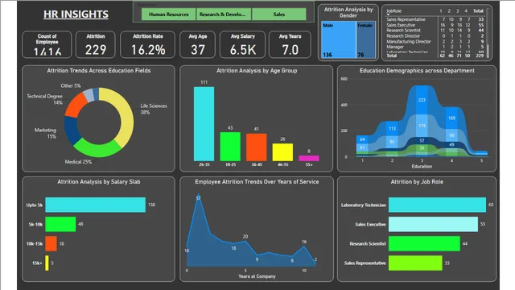Click the Attrition Trends Across Education Fields title
The height and width of the screenshot is (290, 515).
[98, 71]
